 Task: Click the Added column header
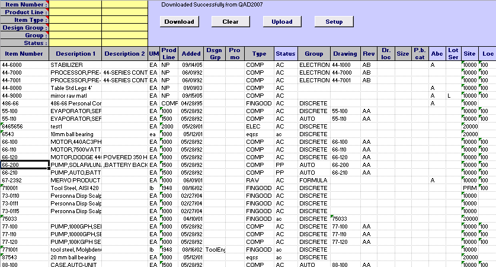pos(191,54)
